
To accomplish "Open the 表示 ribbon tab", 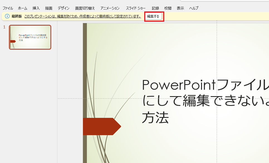I will (x=180, y=8).
